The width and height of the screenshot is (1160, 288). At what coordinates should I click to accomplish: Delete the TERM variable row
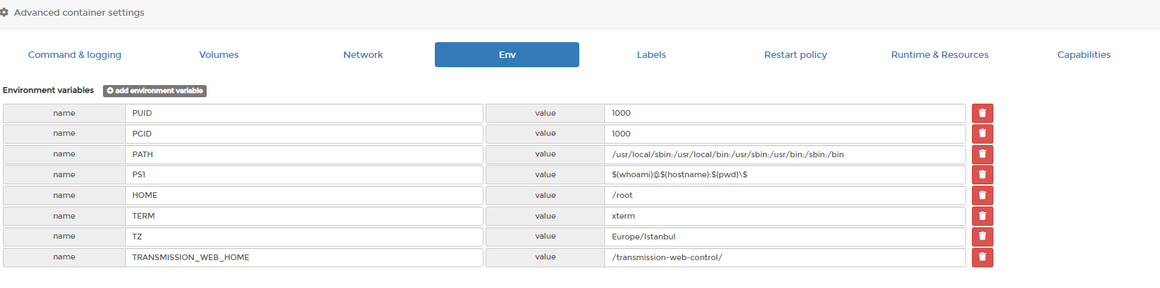pos(982,216)
